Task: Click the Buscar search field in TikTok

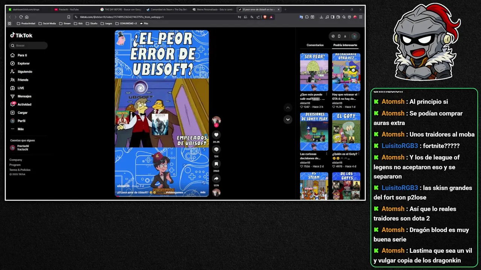Action: [x=29, y=45]
